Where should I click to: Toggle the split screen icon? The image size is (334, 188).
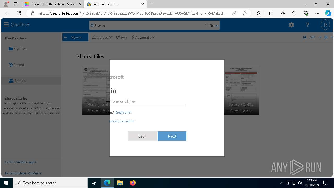[x=271, y=13]
